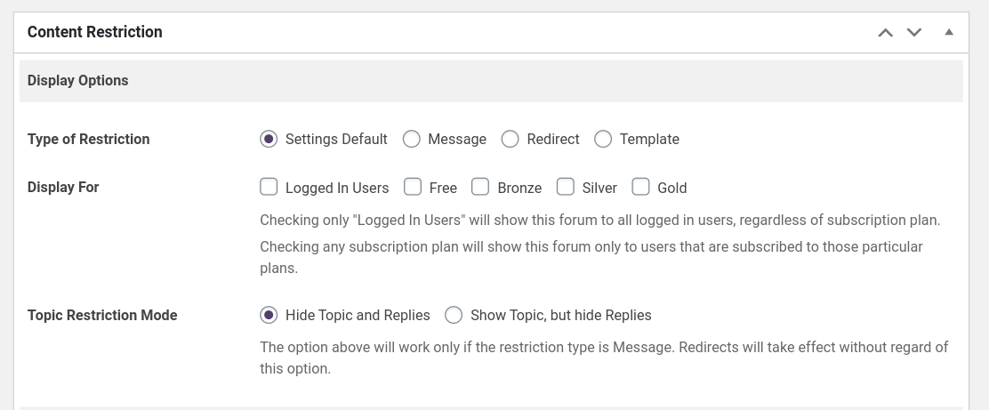Click the Content Restriction panel title
Viewport: 989px width, 410px height.
[94, 32]
